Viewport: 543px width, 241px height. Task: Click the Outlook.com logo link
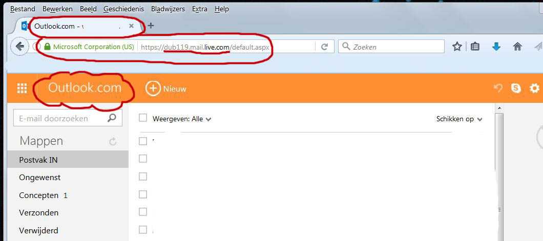click(85, 88)
